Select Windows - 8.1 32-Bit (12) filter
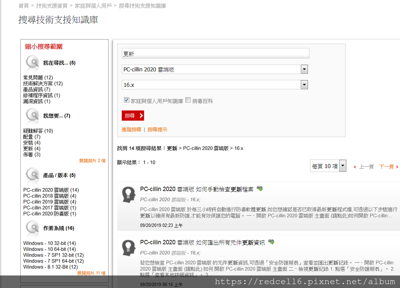This screenshot has height=288, width=400. tap(50, 267)
